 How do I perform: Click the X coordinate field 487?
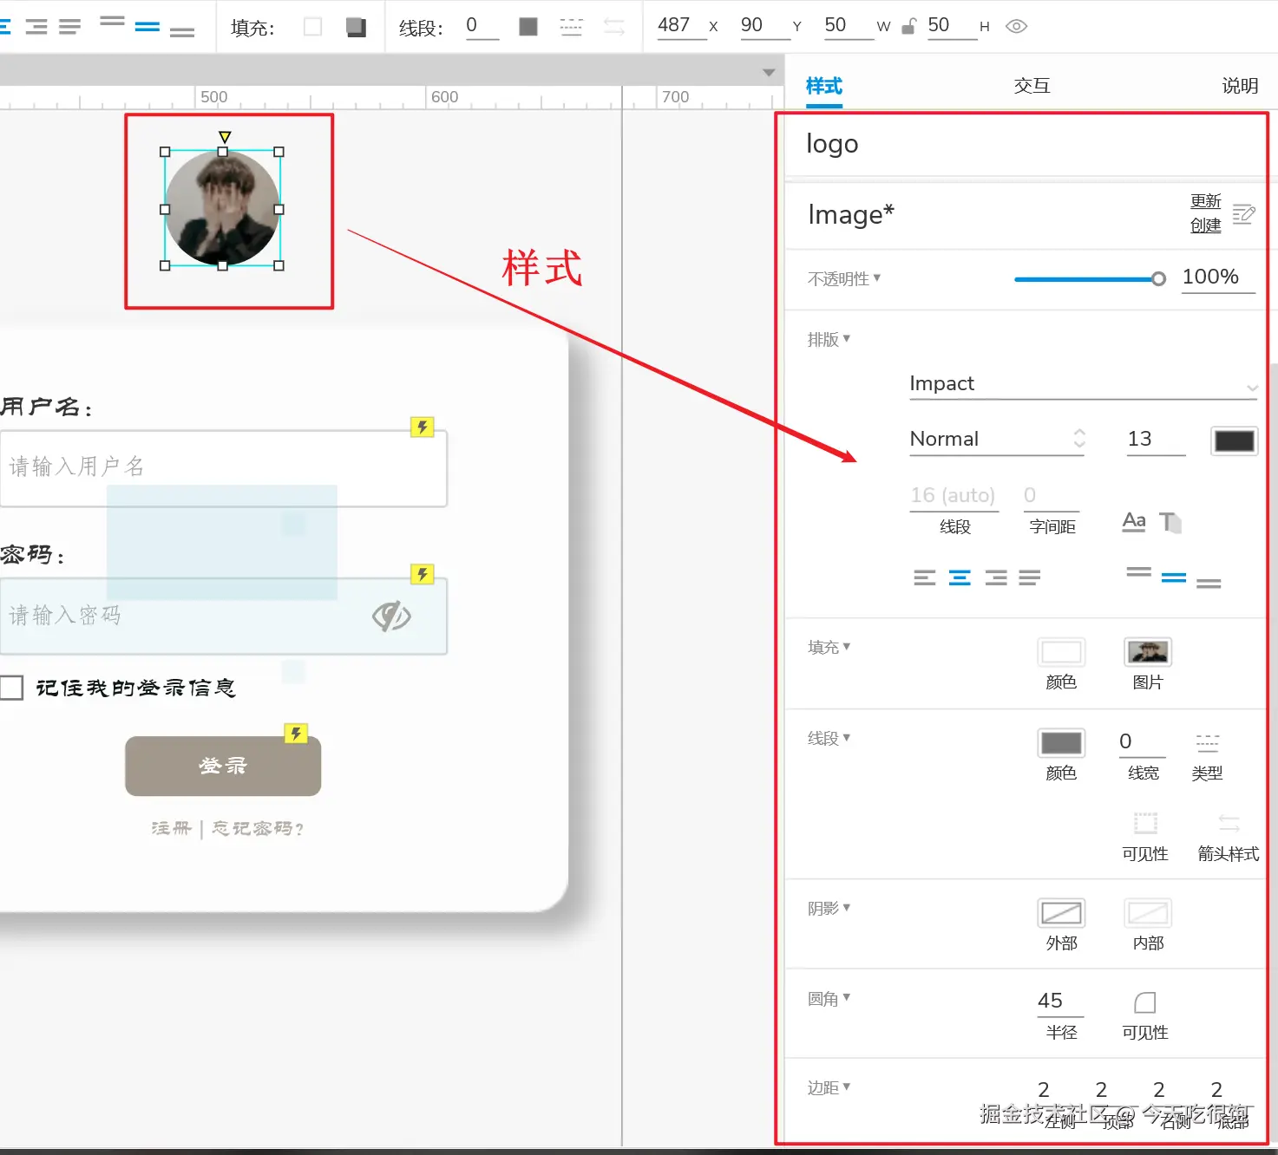pyautogui.click(x=682, y=26)
